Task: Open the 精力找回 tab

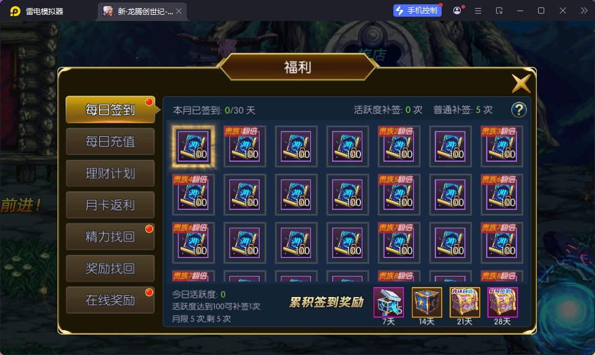Action: pos(111,236)
